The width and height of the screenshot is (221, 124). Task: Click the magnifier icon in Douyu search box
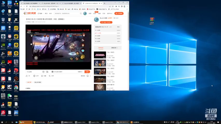click(81, 14)
